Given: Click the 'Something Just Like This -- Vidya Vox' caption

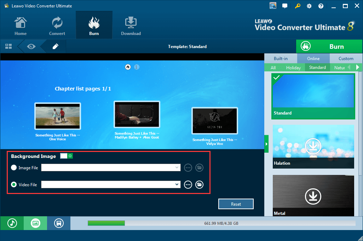Looking at the screenshot, I should [x=215, y=142].
